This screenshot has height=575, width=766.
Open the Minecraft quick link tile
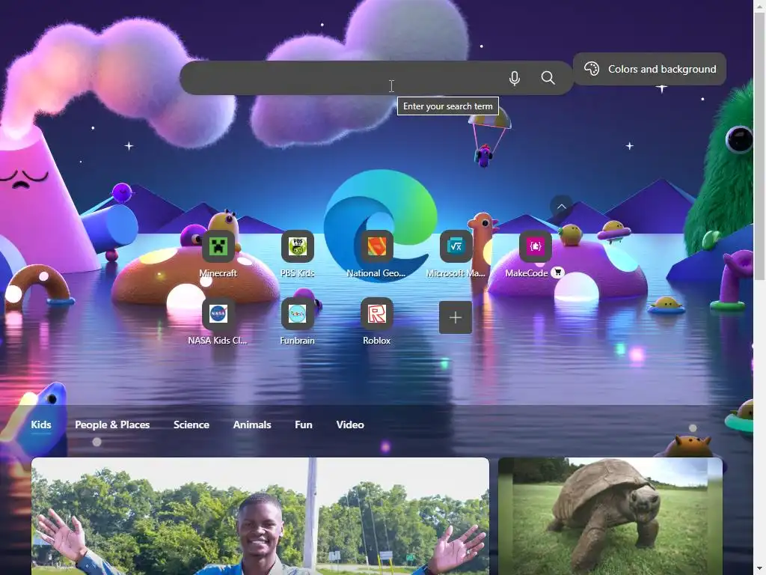(218, 246)
